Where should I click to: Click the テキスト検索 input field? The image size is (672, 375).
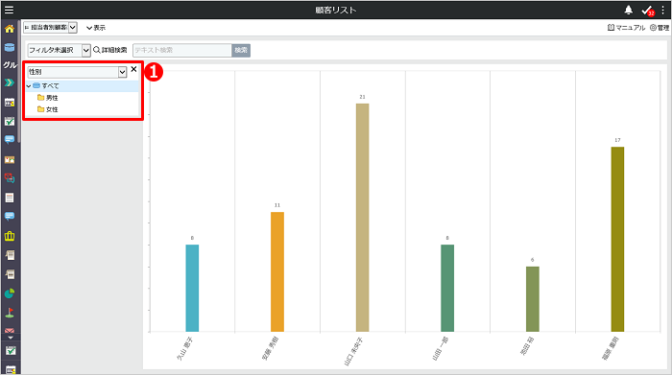pyautogui.click(x=182, y=50)
